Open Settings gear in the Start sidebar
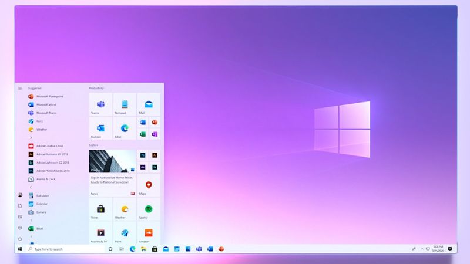Screen dimensions: 470x264 [20, 228]
